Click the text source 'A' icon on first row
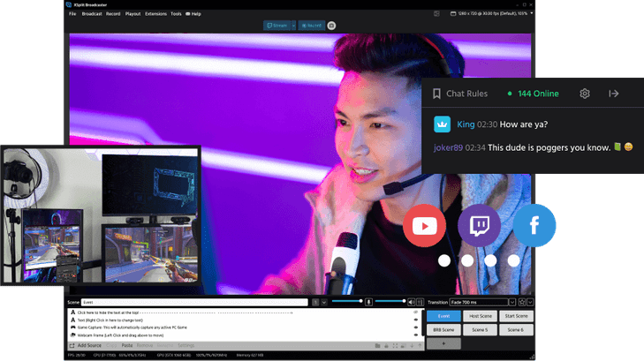 point(72,312)
